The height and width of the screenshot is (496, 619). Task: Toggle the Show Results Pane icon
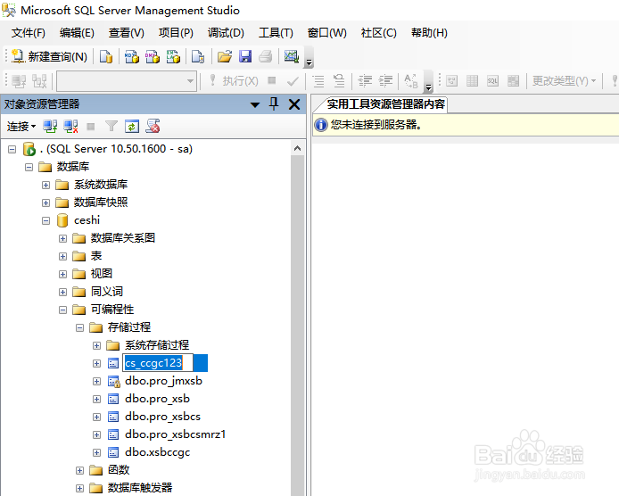[513, 81]
